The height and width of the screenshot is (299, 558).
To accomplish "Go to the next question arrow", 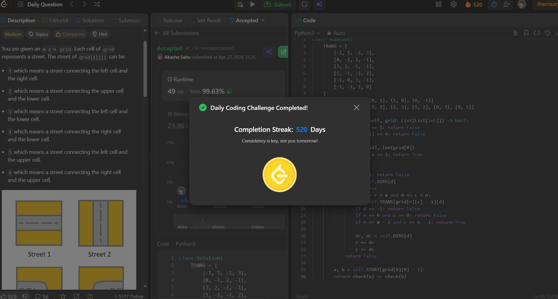I will [x=84, y=5].
